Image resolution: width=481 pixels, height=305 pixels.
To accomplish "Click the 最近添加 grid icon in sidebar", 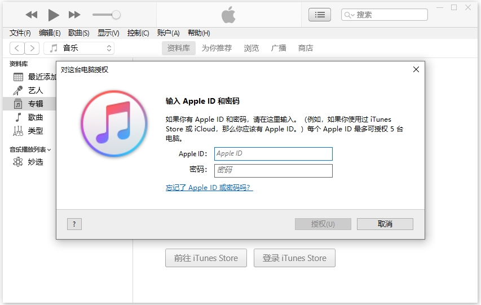I will tap(18, 77).
